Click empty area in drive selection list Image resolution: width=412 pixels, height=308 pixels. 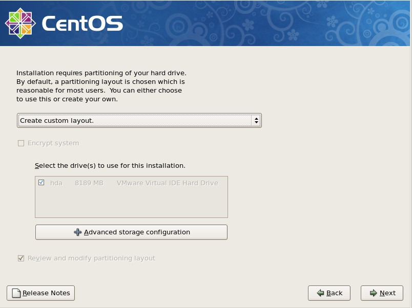pyautogui.click(x=131, y=204)
